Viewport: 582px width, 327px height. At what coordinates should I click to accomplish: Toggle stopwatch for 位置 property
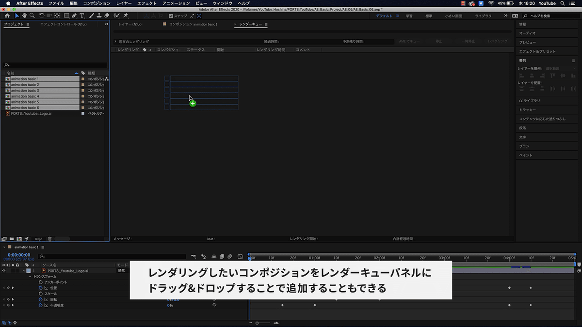tap(41, 288)
